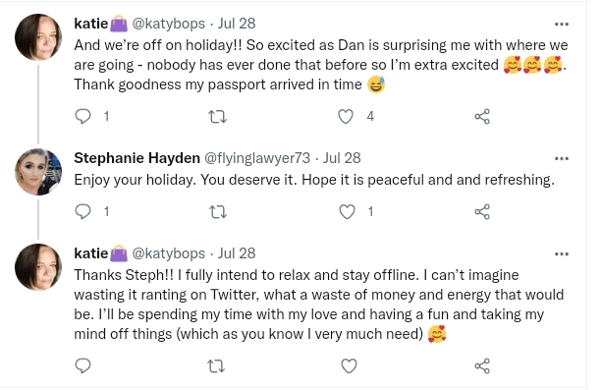Share katie's first holiday tweet
Screen dimensions: 602x390
tap(482, 116)
